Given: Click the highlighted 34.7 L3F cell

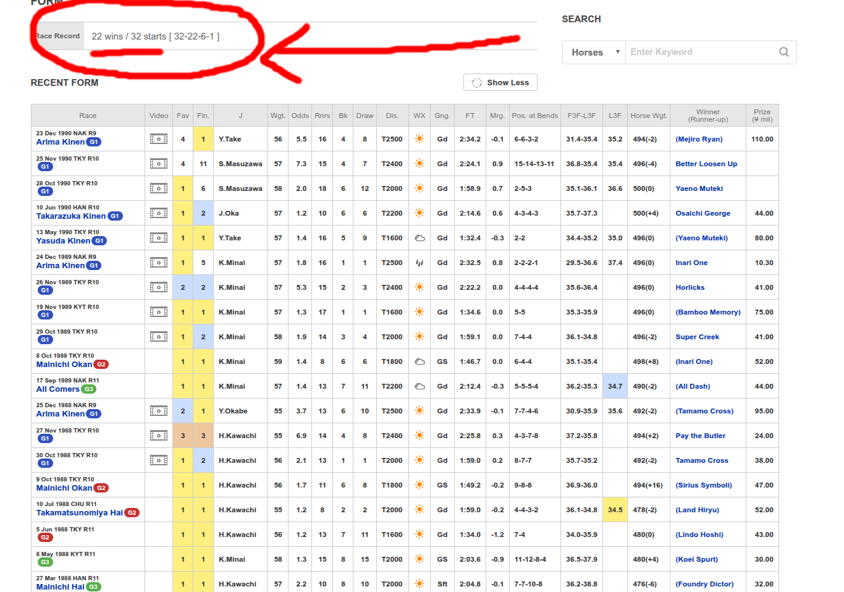Looking at the screenshot, I should click(615, 386).
